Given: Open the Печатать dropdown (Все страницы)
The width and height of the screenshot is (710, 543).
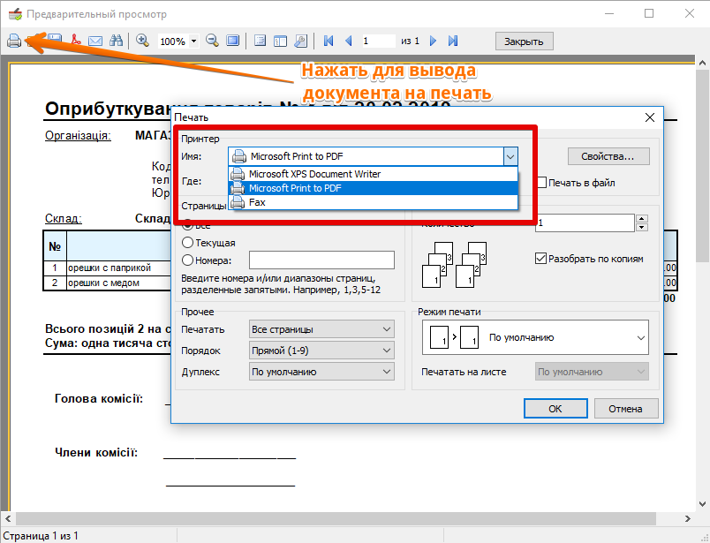Looking at the screenshot, I should (x=321, y=329).
